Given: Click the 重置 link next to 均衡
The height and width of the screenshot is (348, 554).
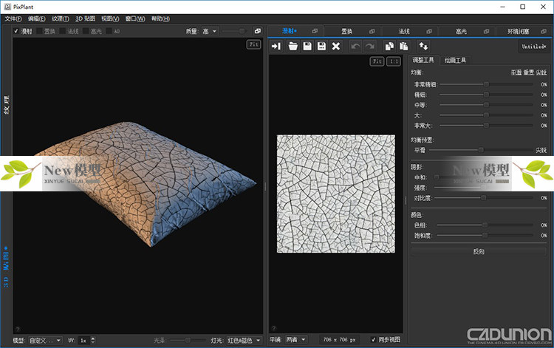Looking at the screenshot, I should click(x=529, y=72).
